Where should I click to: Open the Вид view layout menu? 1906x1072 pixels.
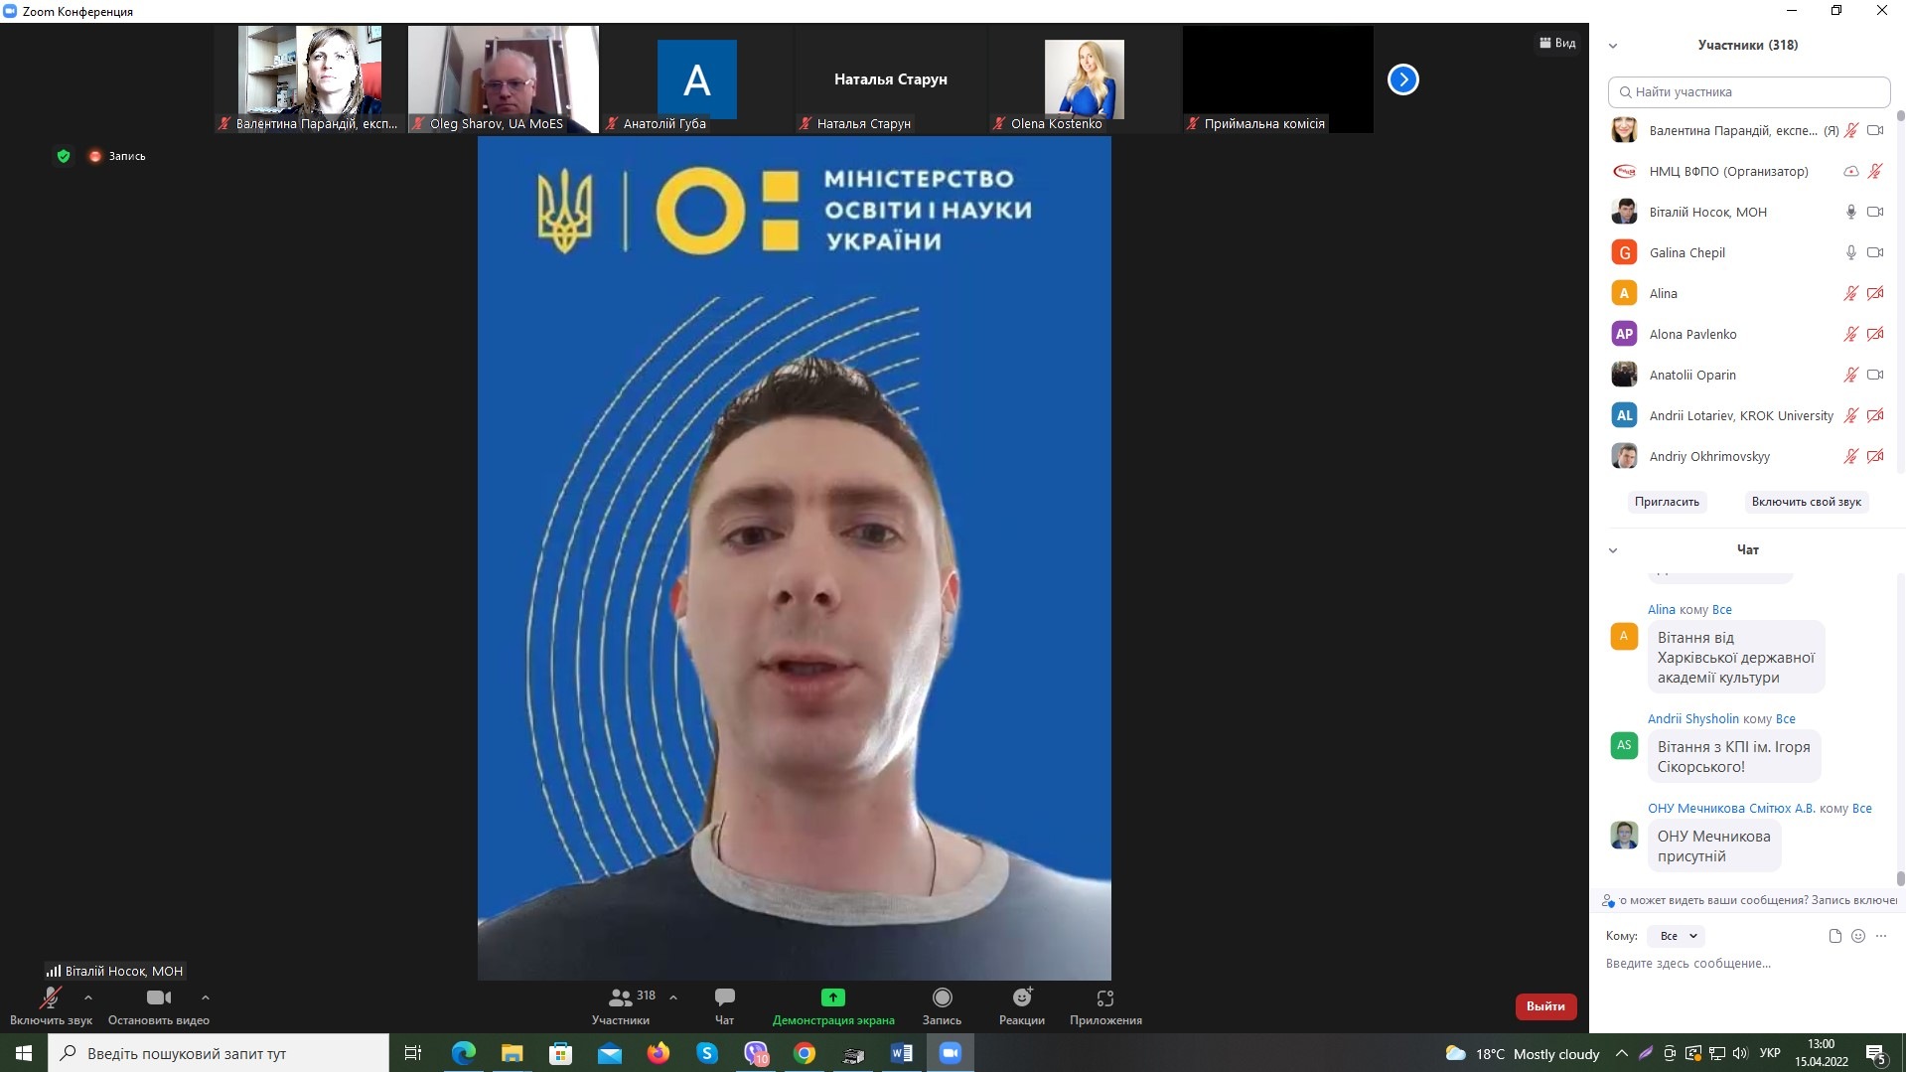click(1557, 43)
